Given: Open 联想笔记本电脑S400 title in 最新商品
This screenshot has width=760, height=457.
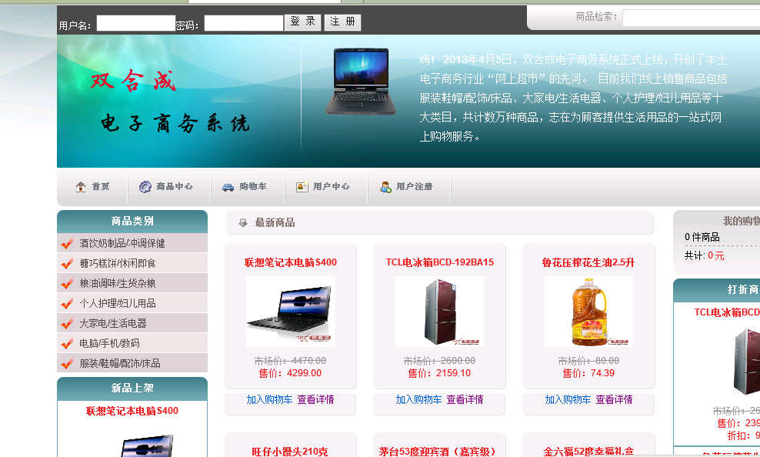Looking at the screenshot, I should coord(290,262).
